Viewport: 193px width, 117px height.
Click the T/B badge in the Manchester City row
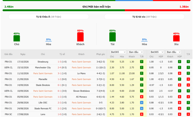[142, 67]
